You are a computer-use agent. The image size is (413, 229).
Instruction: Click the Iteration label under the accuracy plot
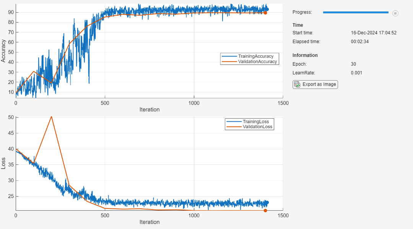tap(149, 110)
